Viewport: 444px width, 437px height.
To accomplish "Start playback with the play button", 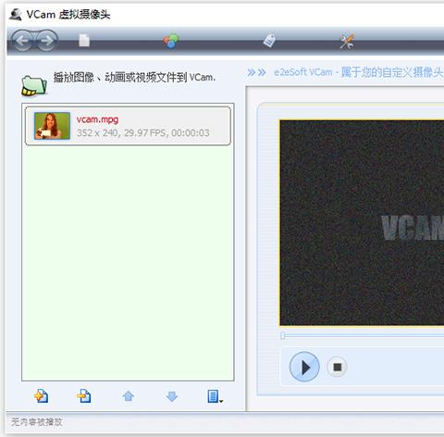I will pyautogui.click(x=304, y=367).
